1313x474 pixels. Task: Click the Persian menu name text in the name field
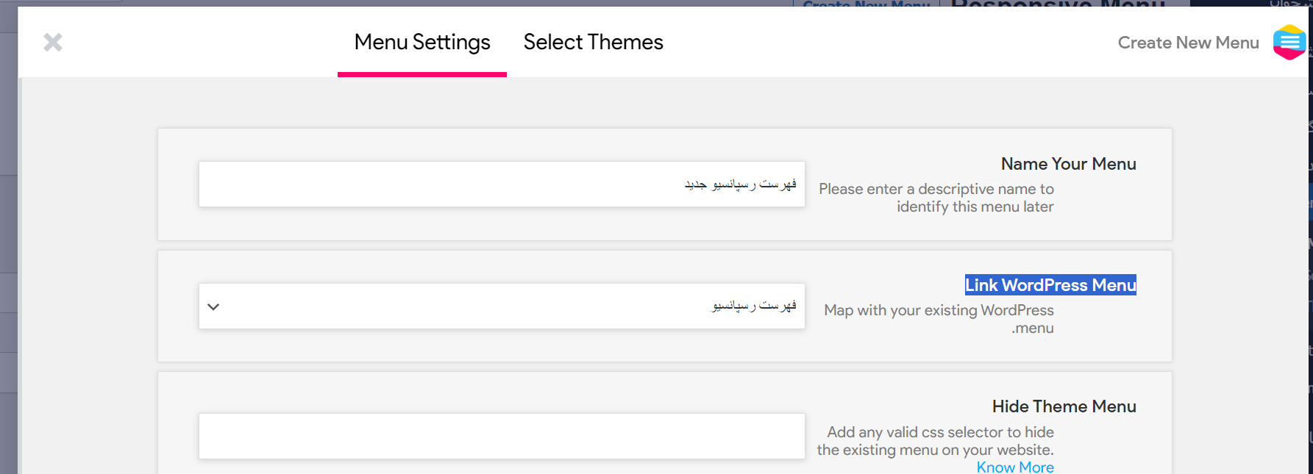click(x=741, y=184)
